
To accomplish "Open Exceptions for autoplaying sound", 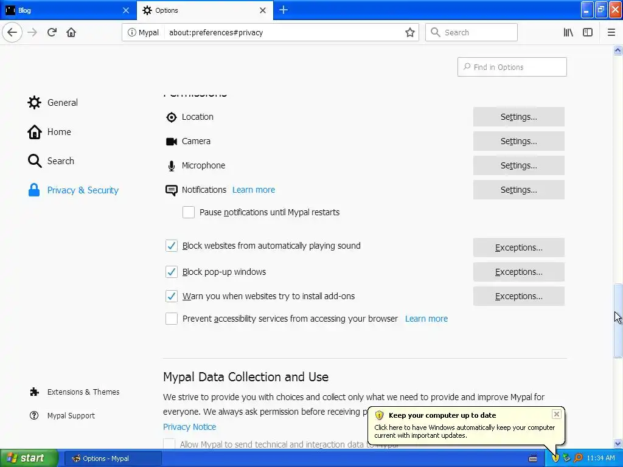I will click(x=518, y=247).
